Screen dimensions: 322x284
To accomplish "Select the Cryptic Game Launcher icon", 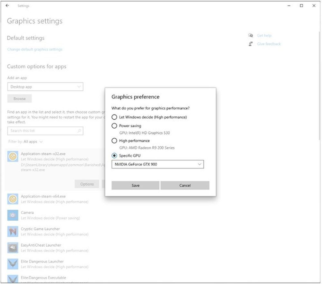I will [13, 232].
